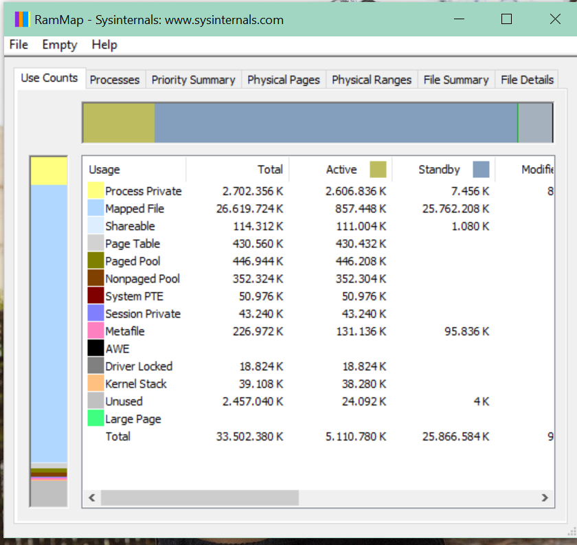Switch to the Priority Summary tab

[193, 80]
